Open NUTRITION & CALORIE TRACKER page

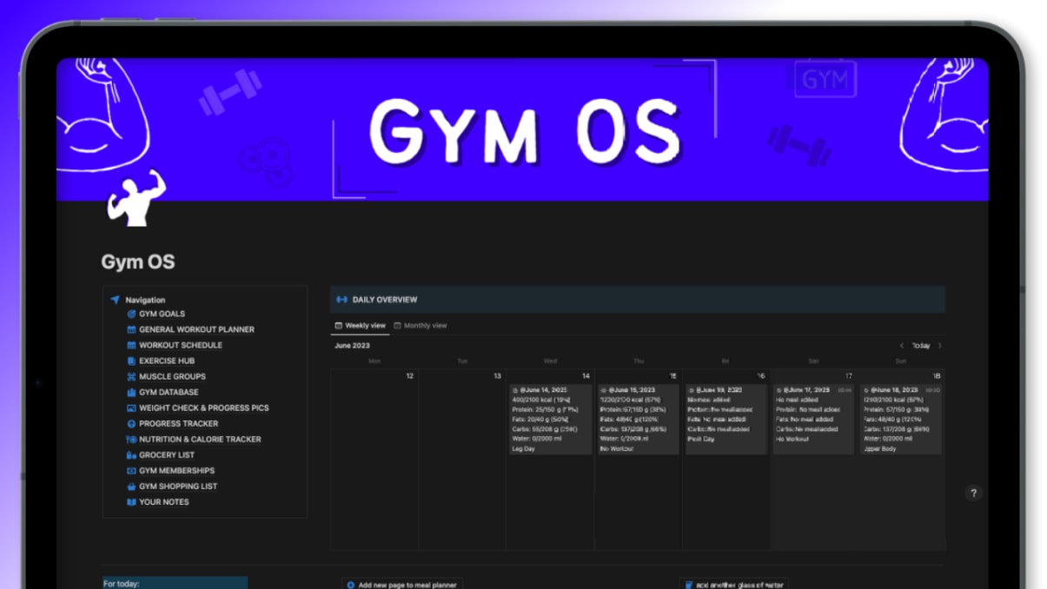coord(200,440)
